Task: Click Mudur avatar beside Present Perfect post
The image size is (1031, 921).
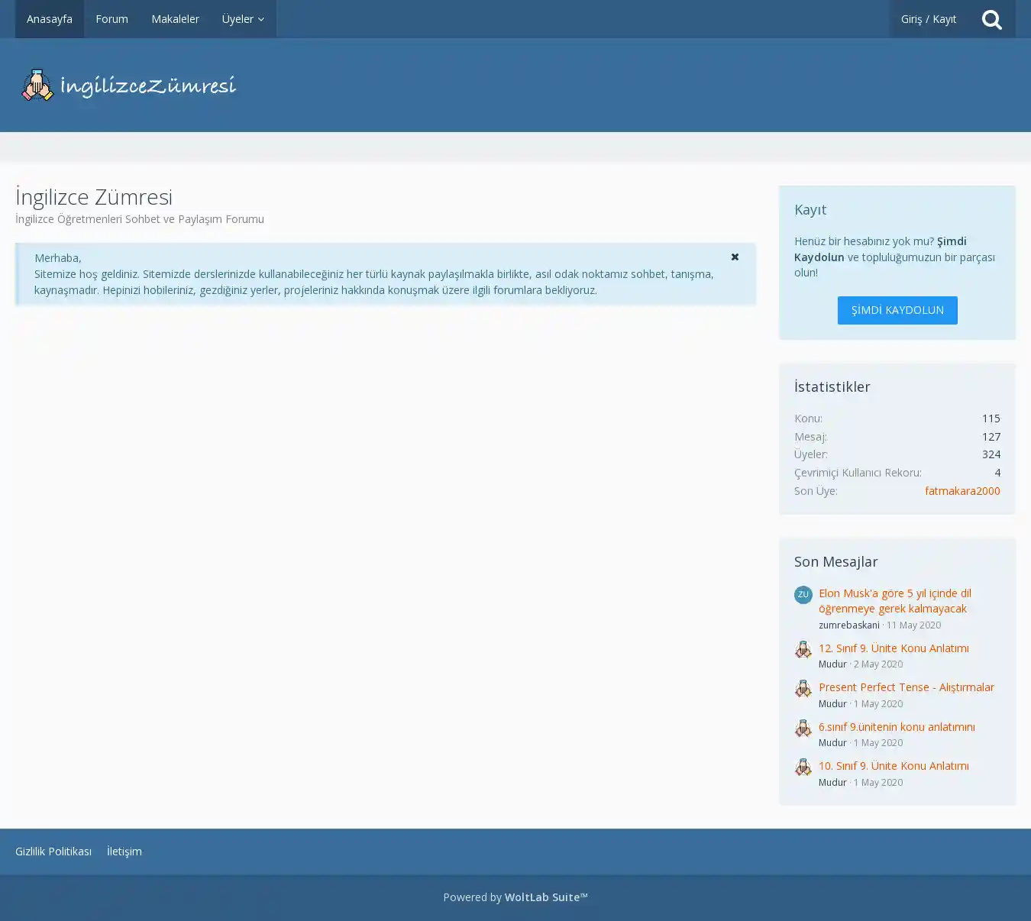Action: point(803,689)
